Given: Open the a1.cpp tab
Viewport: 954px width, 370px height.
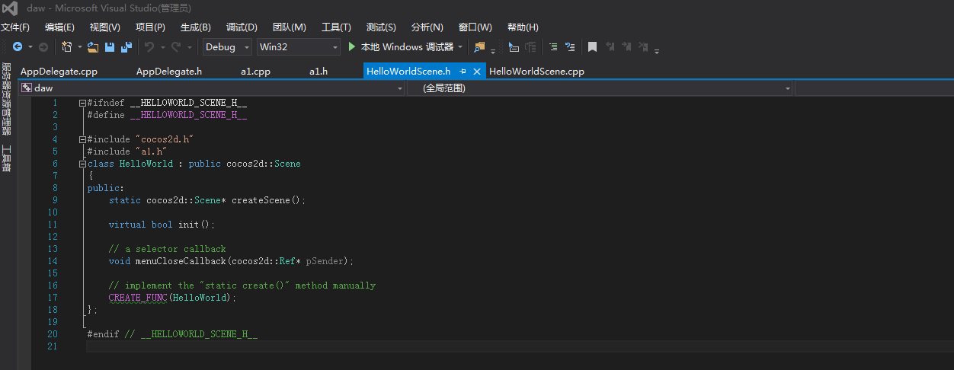Looking at the screenshot, I should [255, 72].
